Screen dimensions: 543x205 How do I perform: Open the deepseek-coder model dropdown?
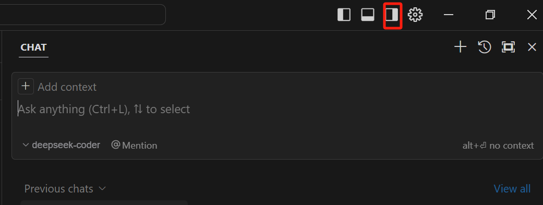(x=62, y=144)
